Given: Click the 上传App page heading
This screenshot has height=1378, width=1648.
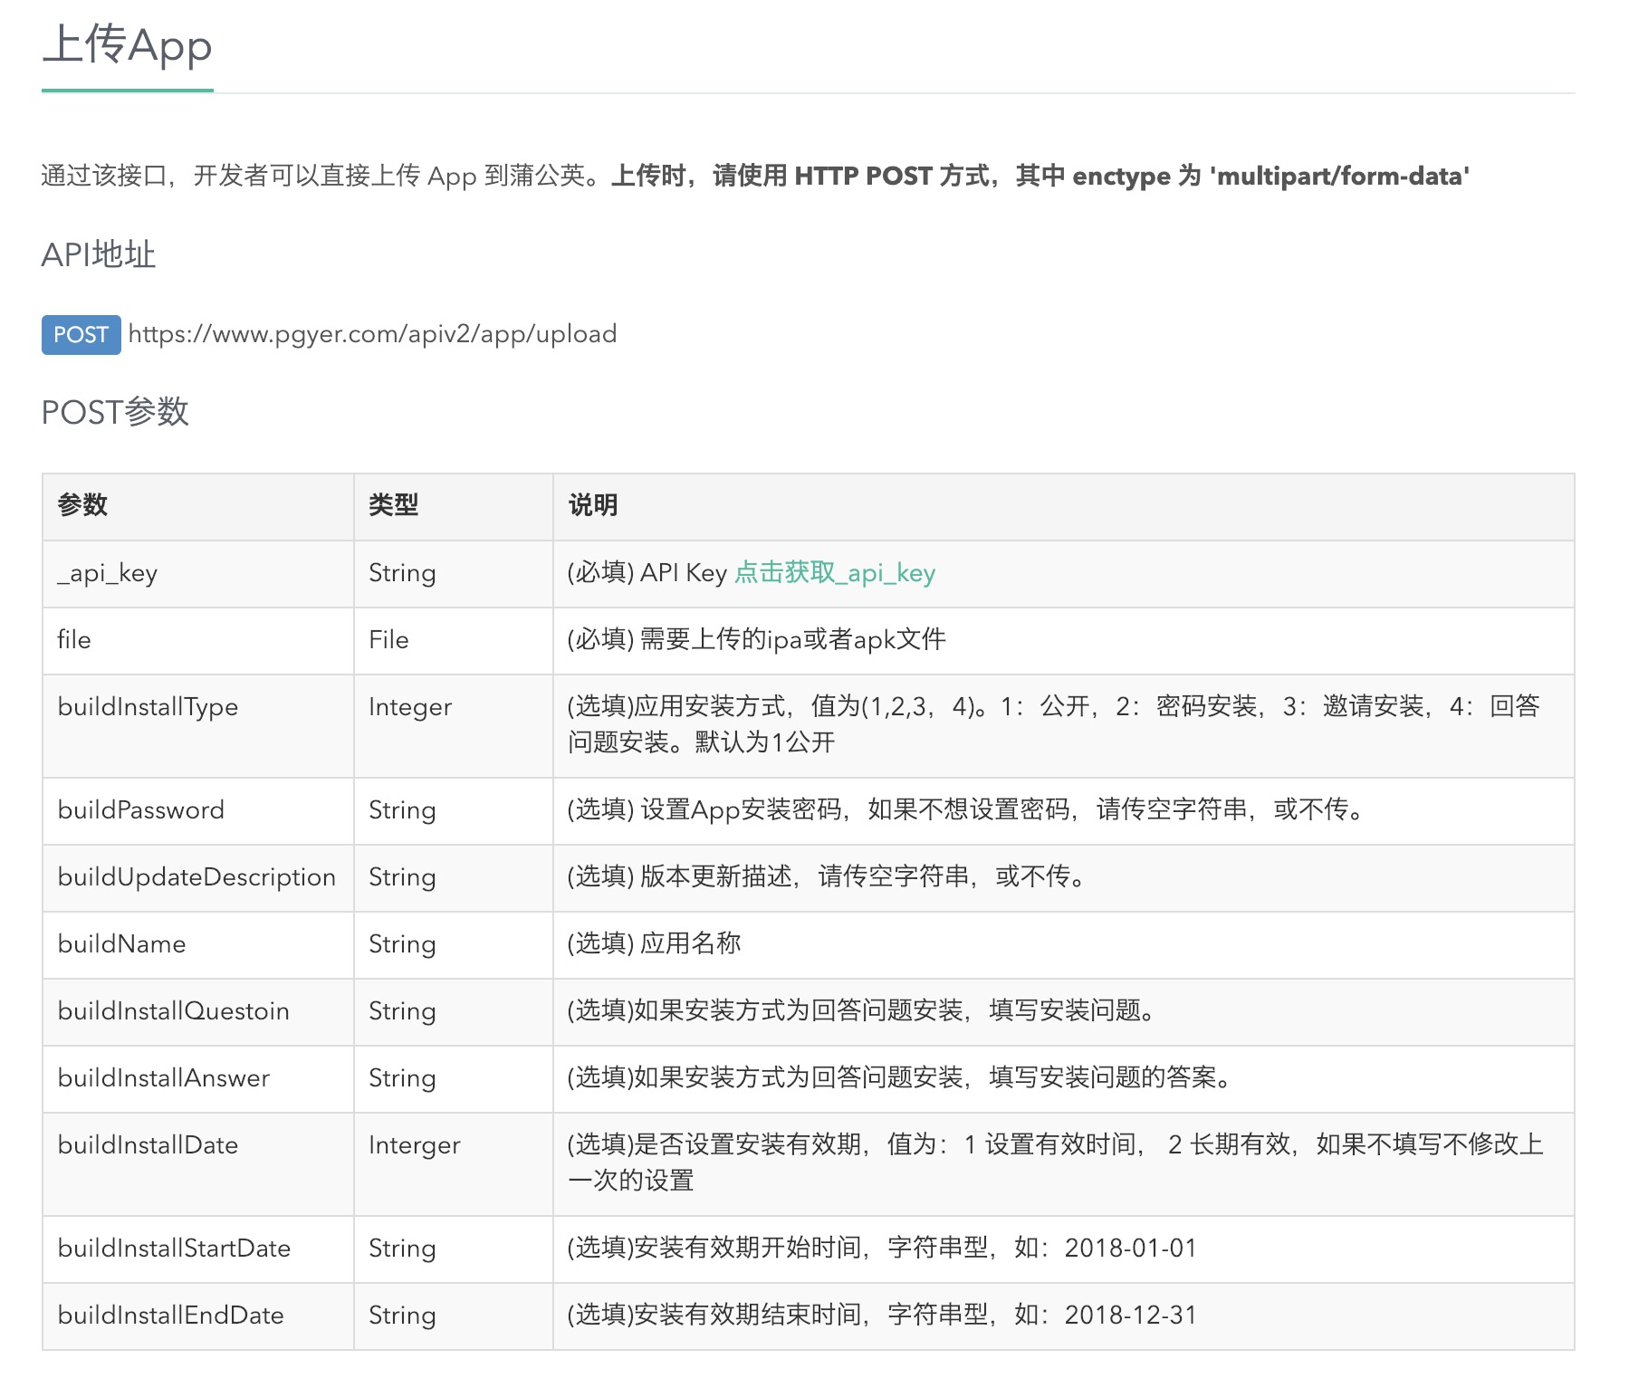Looking at the screenshot, I should point(127,45).
